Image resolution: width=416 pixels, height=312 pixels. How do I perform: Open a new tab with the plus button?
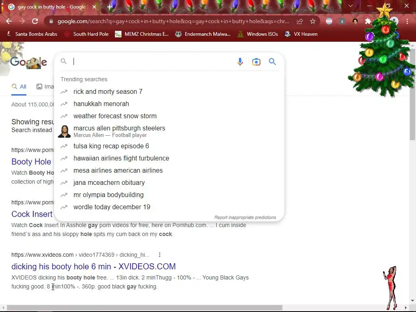(110, 7)
